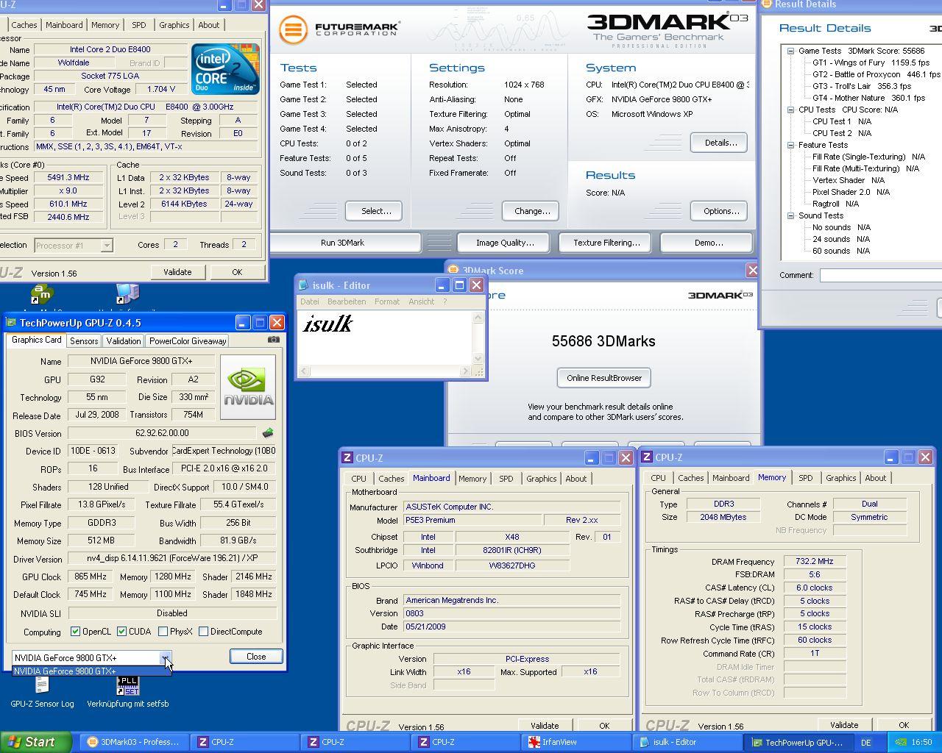The image size is (942, 753).
Task: Click the network computer desktop icon
Action: [128, 294]
